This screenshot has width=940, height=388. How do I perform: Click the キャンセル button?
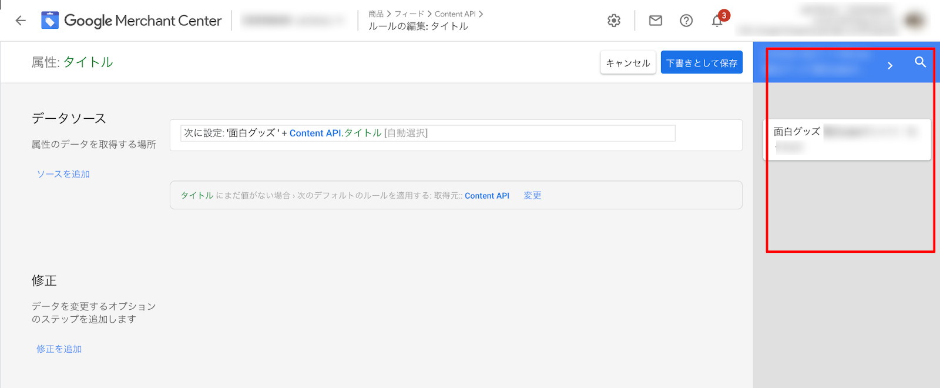(x=628, y=62)
